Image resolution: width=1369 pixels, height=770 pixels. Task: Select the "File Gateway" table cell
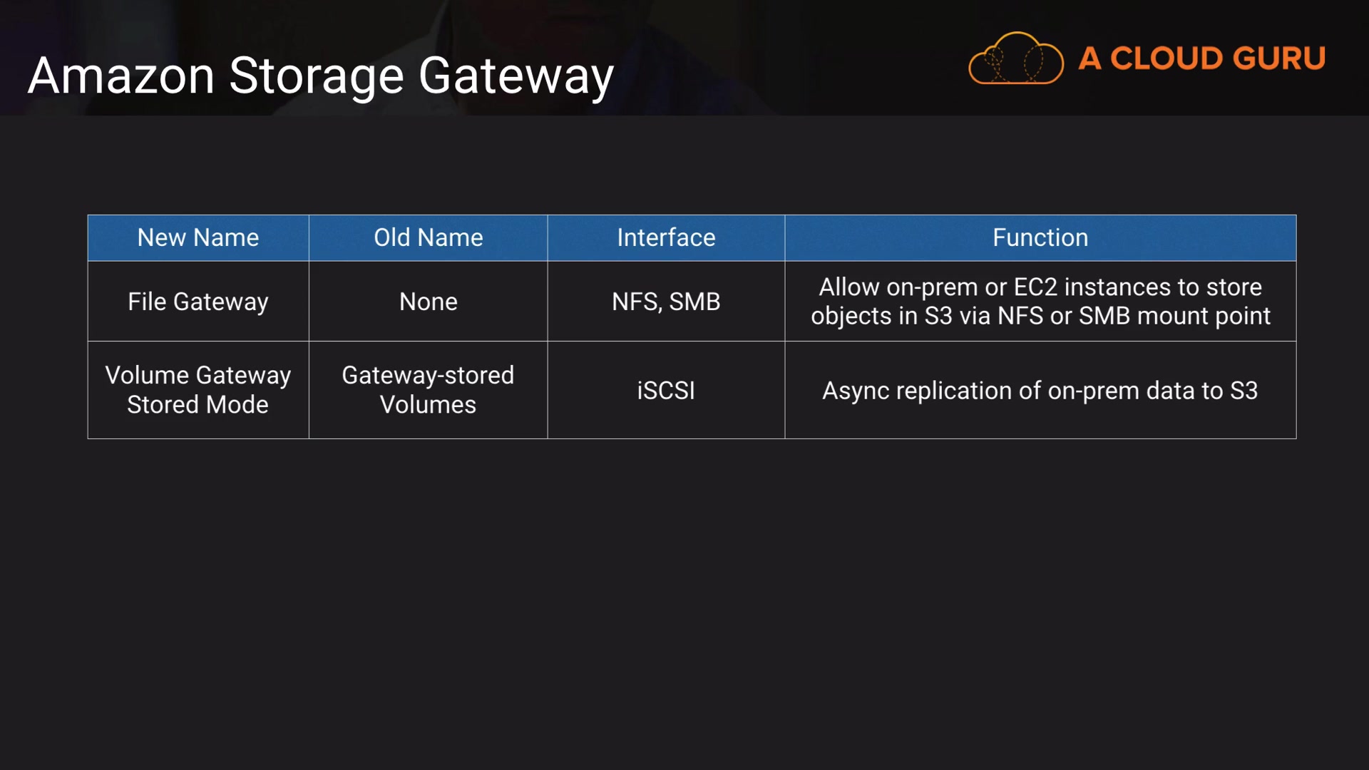click(x=198, y=302)
